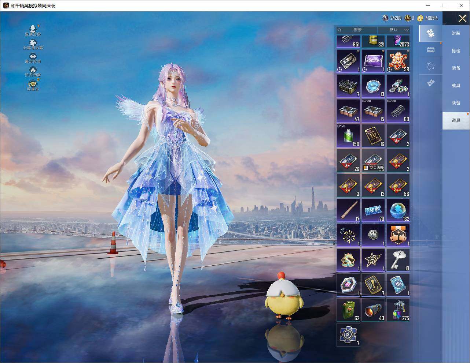Open 收藏家 collector badge icon

click(33, 85)
